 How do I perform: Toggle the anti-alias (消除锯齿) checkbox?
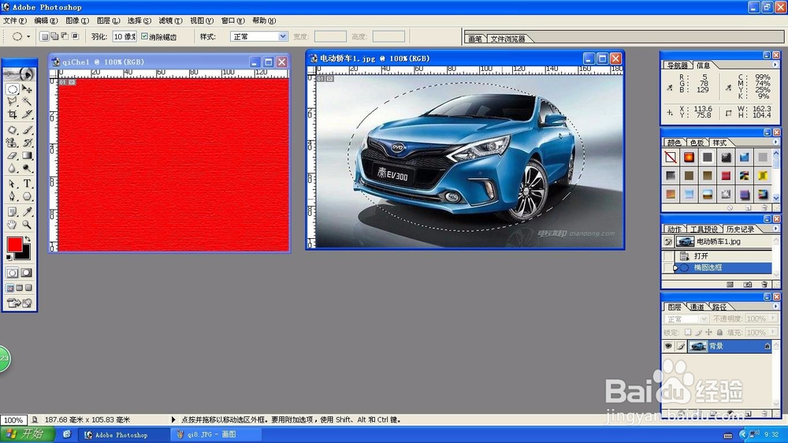pyautogui.click(x=145, y=36)
